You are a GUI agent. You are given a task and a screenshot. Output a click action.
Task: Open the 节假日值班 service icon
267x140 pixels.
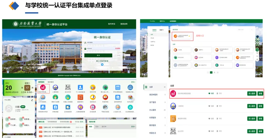coord(105,107)
